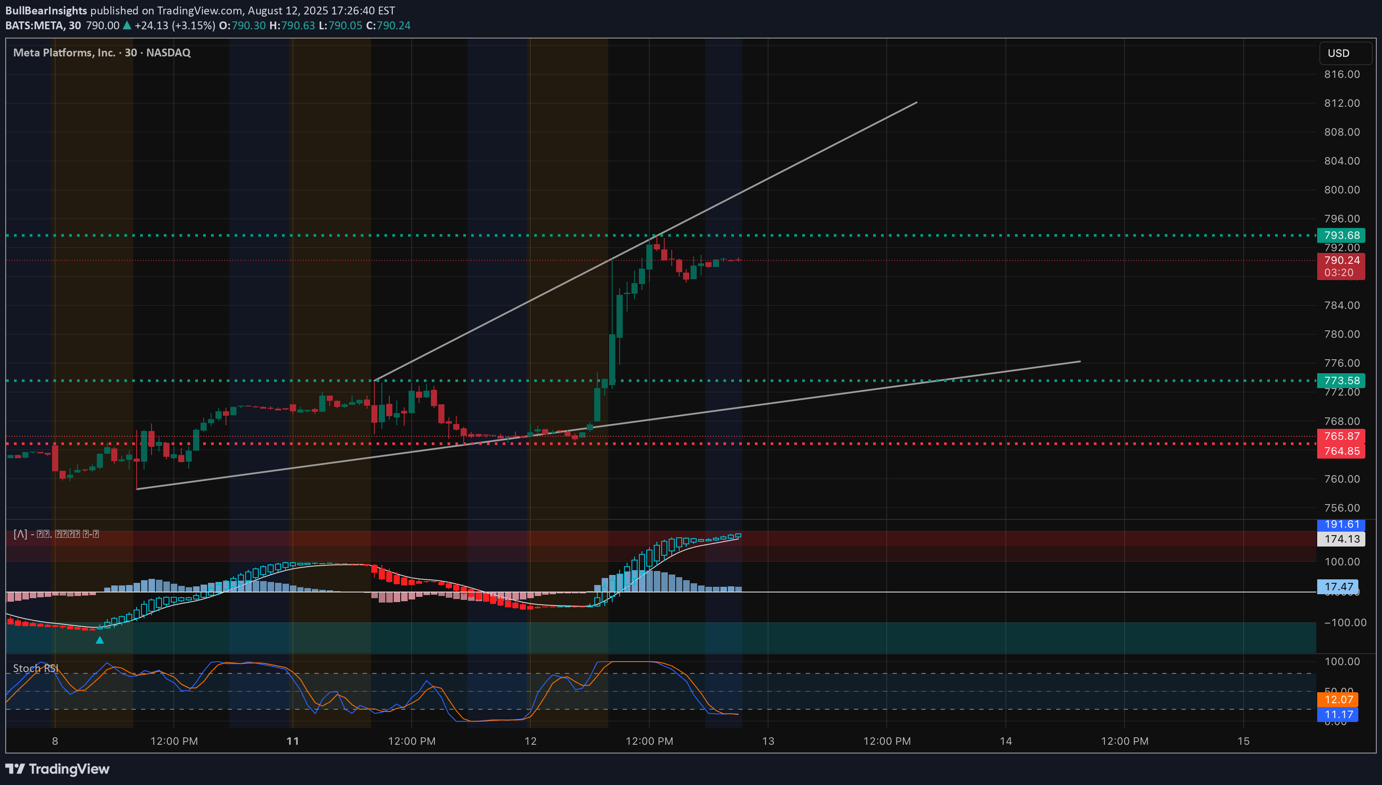Click the 17.47 histogram value label
Viewport: 1382px width, 785px height.
1338,587
